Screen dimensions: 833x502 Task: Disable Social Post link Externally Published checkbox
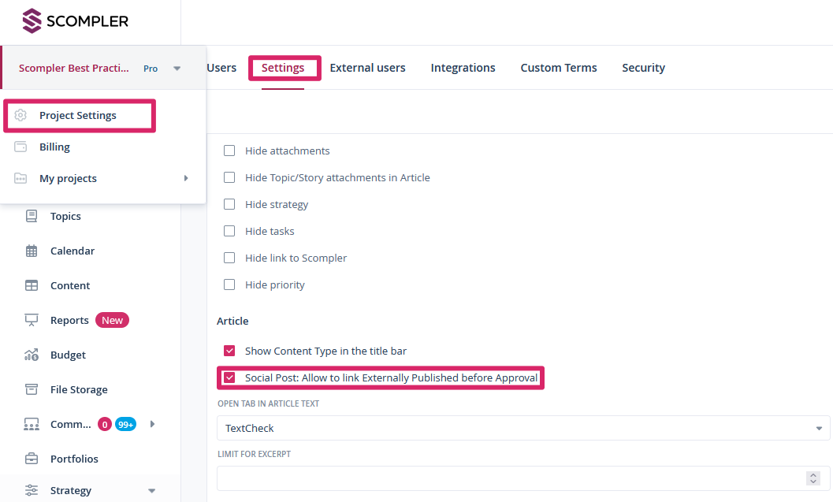(x=229, y=377)
